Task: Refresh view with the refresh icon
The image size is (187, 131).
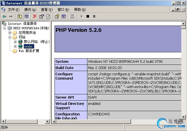Action: click(x=48, y=16)
